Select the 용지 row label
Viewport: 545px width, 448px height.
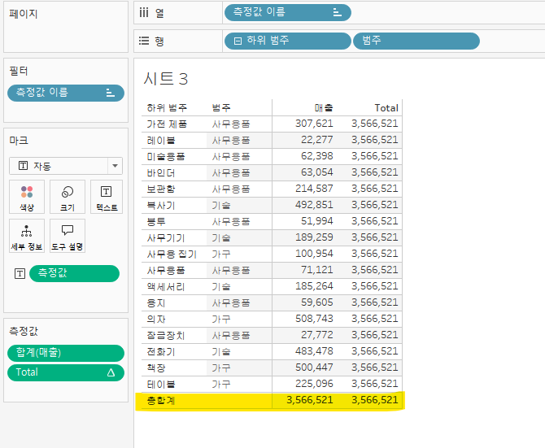156,302
